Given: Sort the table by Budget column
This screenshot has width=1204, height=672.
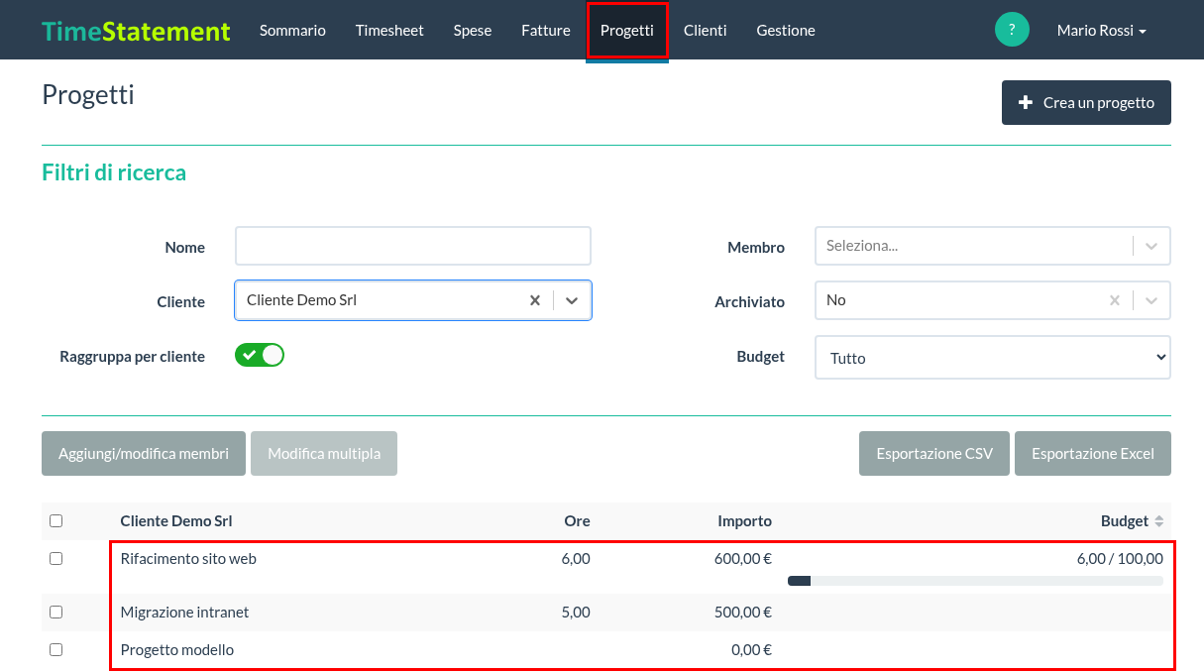Looking at the screenshot, I should pos(1159,521).
